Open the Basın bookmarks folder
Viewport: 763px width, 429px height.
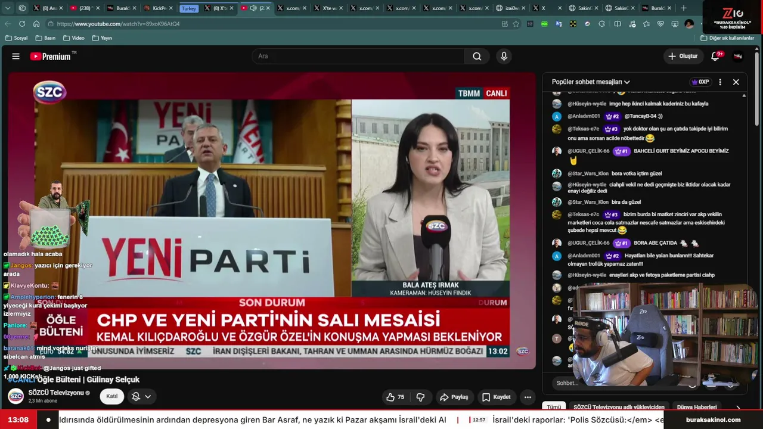point(45,38)
